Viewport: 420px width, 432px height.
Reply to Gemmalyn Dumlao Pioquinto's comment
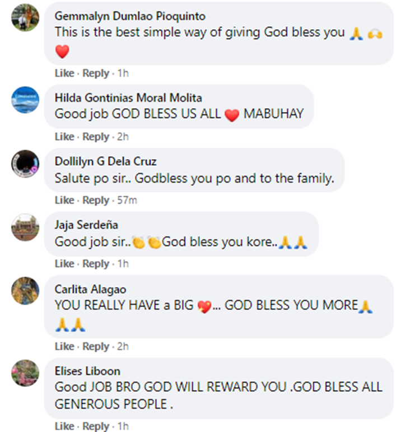click(x=96, y=73)
